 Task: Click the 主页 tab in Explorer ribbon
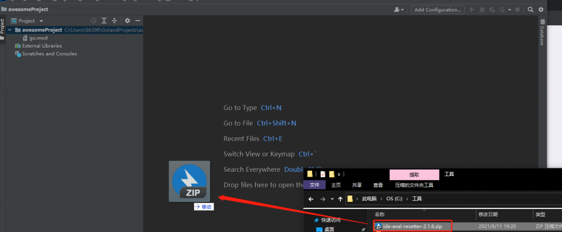(336, 185)
